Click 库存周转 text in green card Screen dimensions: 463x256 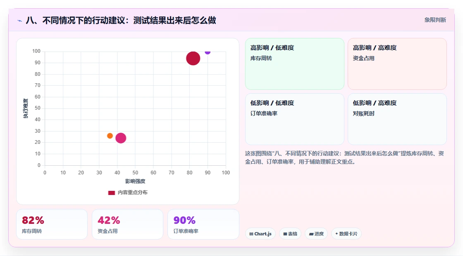click(x=261, y=58)
